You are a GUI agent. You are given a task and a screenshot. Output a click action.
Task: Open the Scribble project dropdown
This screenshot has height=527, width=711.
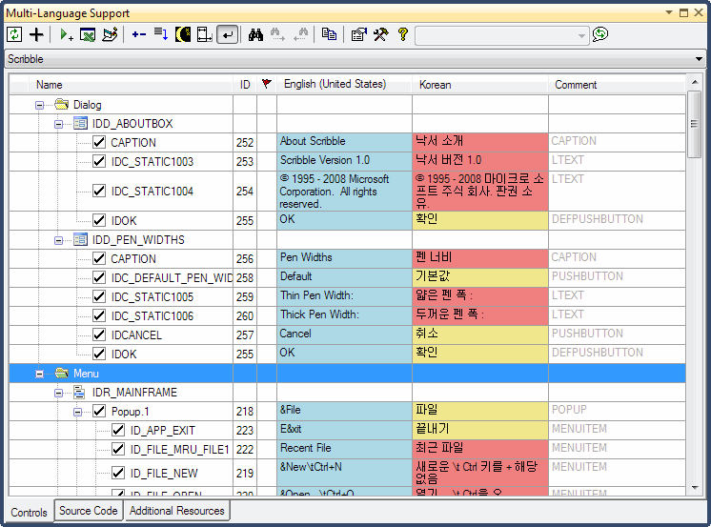701,59
